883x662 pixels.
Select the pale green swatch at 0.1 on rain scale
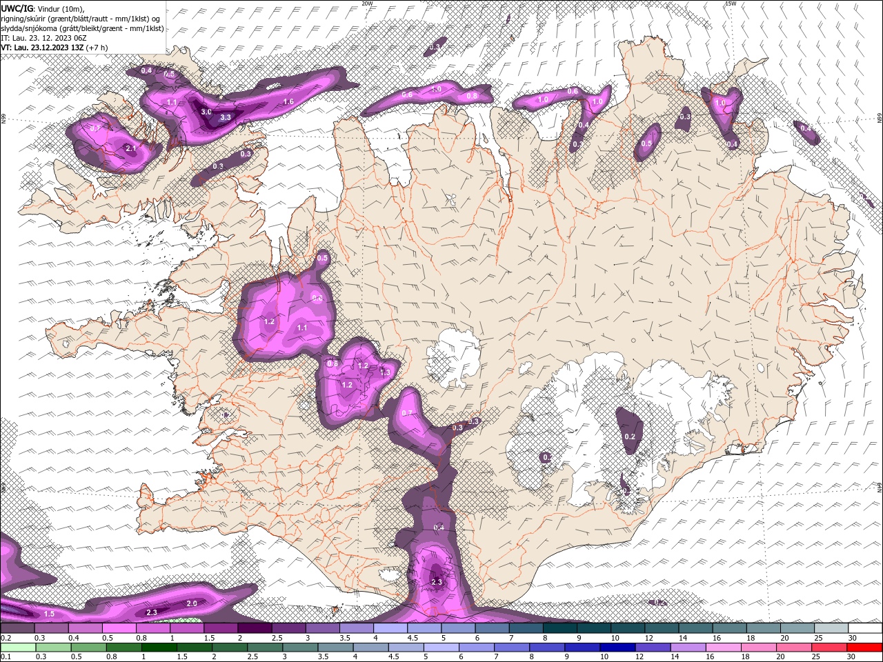click(18, 648)
